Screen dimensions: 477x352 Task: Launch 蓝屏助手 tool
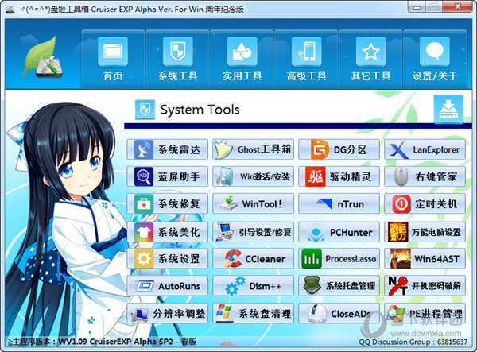click(x=167, y=176)
